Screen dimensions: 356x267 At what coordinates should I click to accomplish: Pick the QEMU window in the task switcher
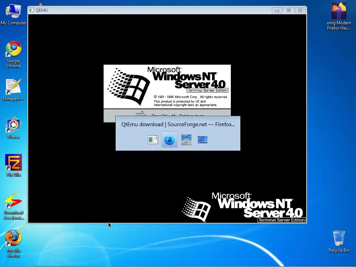point(153,140)
